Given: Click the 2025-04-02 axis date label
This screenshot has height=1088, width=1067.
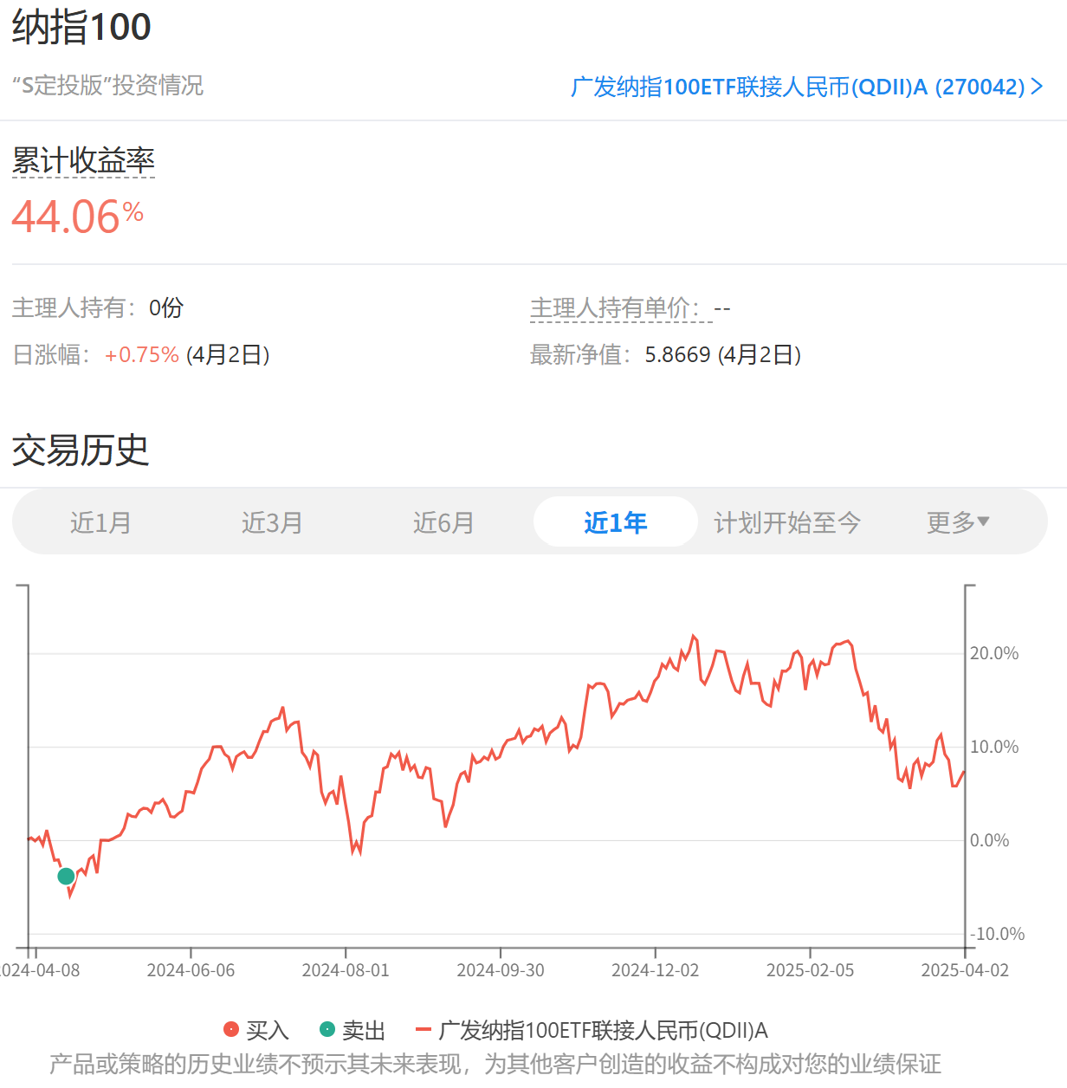Looking at the screenshot, I should pyautogui.click(x=965, y=970).
